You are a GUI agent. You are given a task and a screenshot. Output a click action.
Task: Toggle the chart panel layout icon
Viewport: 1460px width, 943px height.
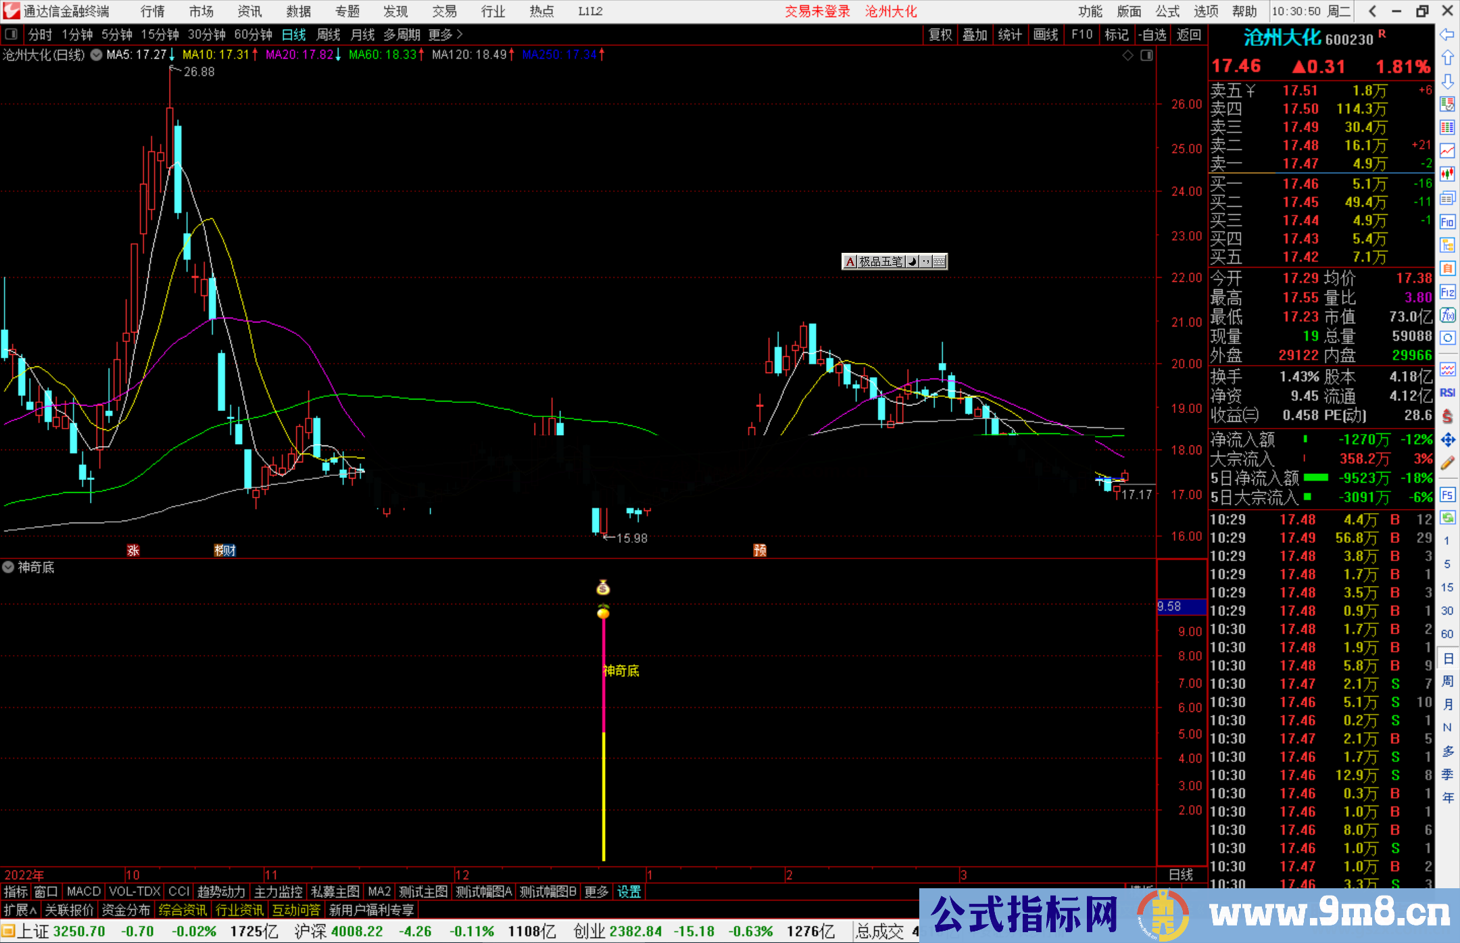(x=1146, y=55)
